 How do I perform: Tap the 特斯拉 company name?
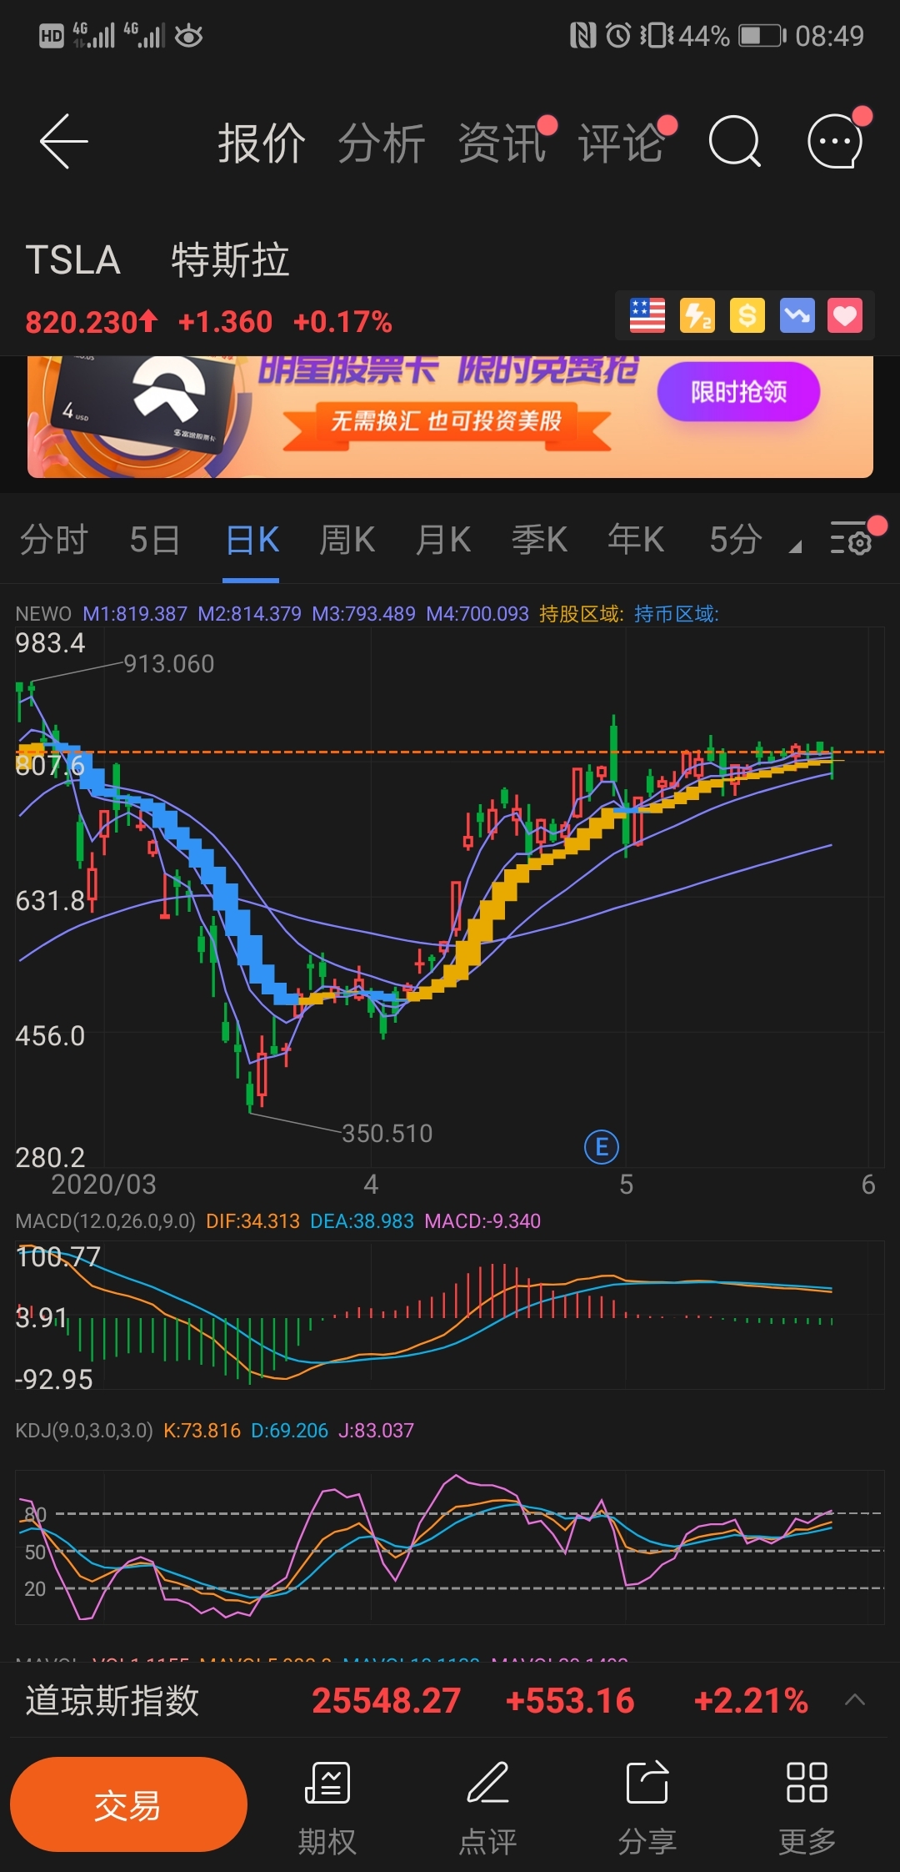230,260
